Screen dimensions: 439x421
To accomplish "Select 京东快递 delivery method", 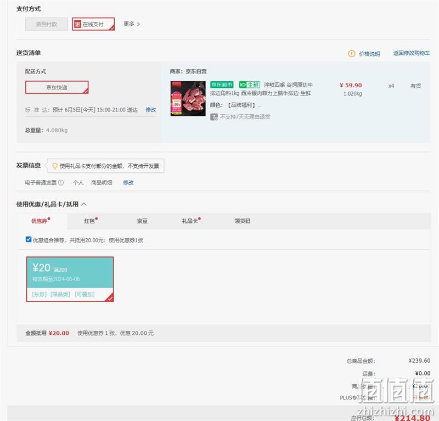I will tap(57, 87).
